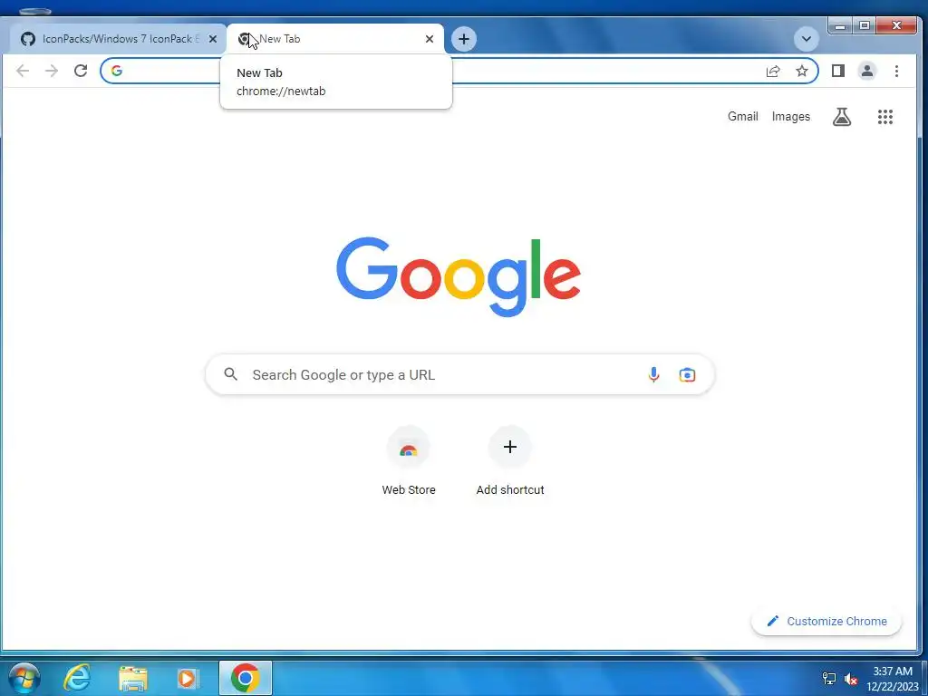Click the Search Google or type a URL box
Viewport: 928px width, 696px height.
(459, 374)
